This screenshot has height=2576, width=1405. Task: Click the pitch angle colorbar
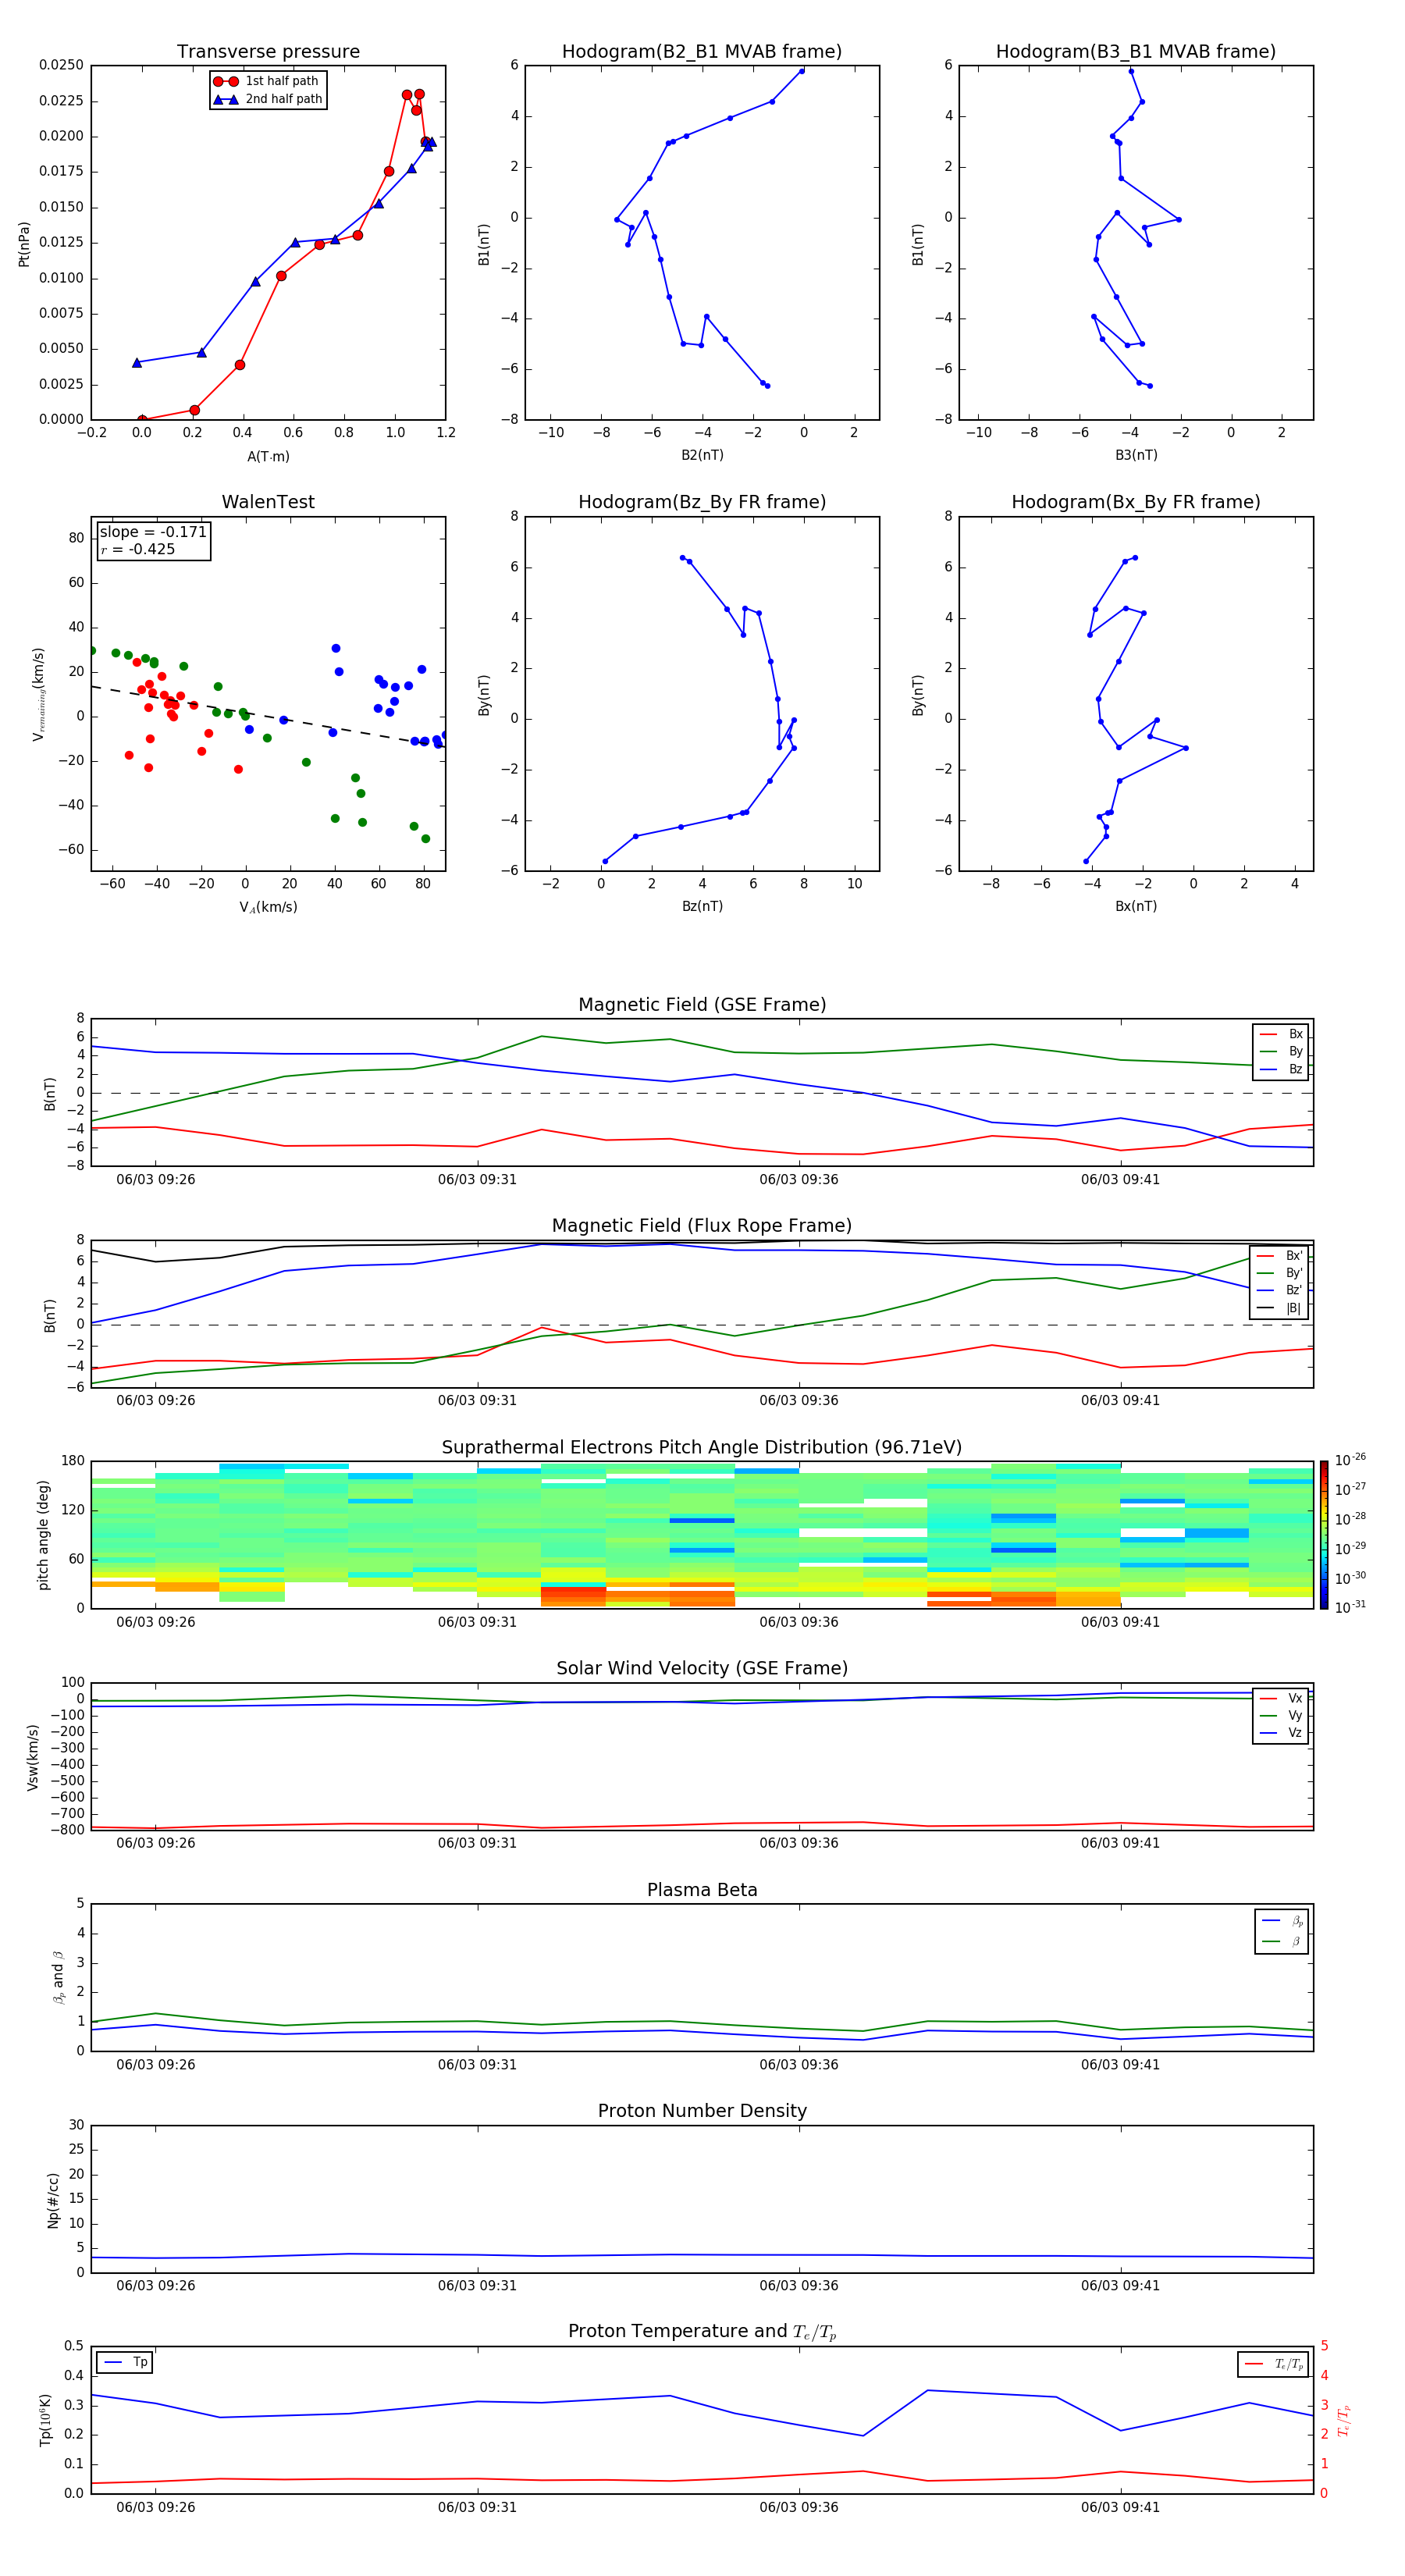click(1323, 1535)
